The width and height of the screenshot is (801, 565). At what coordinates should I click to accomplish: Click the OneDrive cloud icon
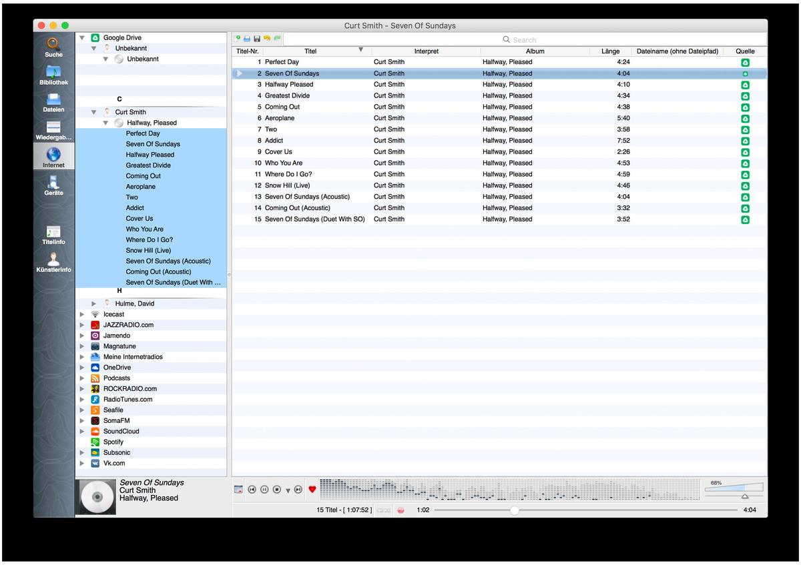tap(95, 368)
